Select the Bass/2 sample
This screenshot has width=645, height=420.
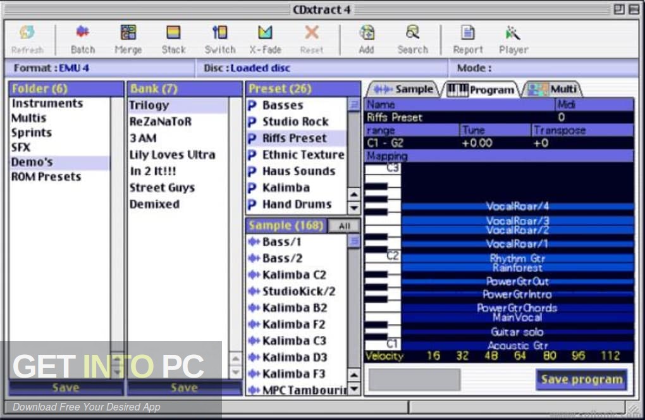(297, 258)
